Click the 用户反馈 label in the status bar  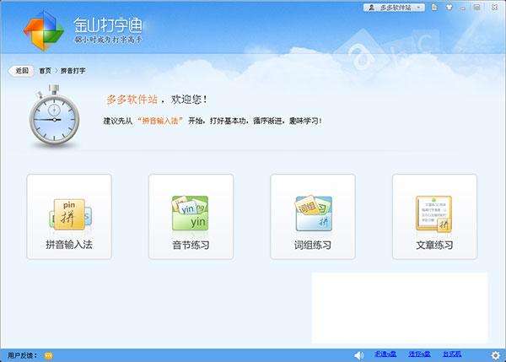coord(20,355)
